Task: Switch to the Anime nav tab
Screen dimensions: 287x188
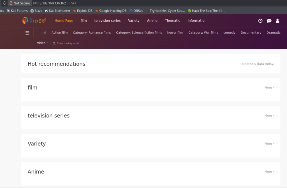Action: (x=152, y=21)
